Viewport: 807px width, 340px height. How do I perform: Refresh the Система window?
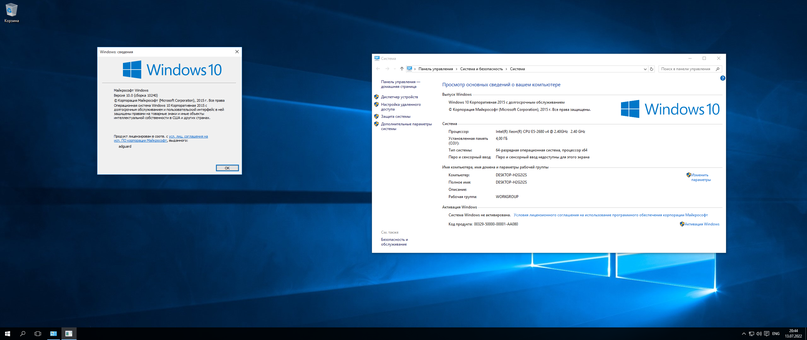(652, 69)
